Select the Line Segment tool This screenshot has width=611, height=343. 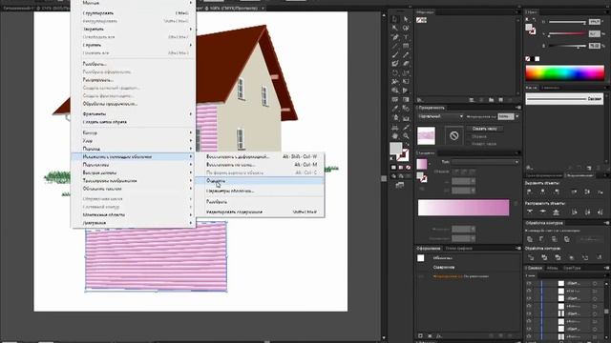(x=395, y=46)
